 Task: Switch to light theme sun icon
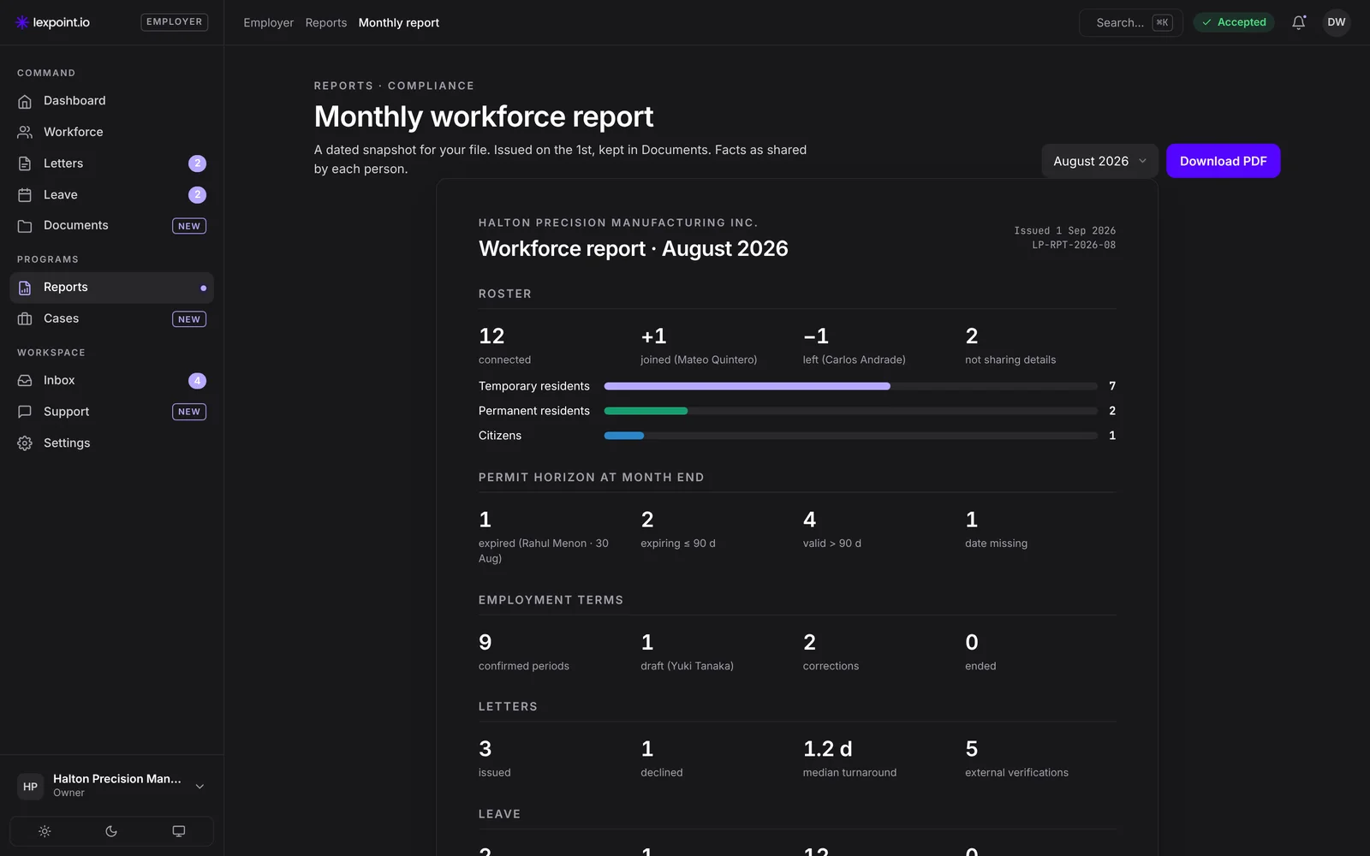45,831
